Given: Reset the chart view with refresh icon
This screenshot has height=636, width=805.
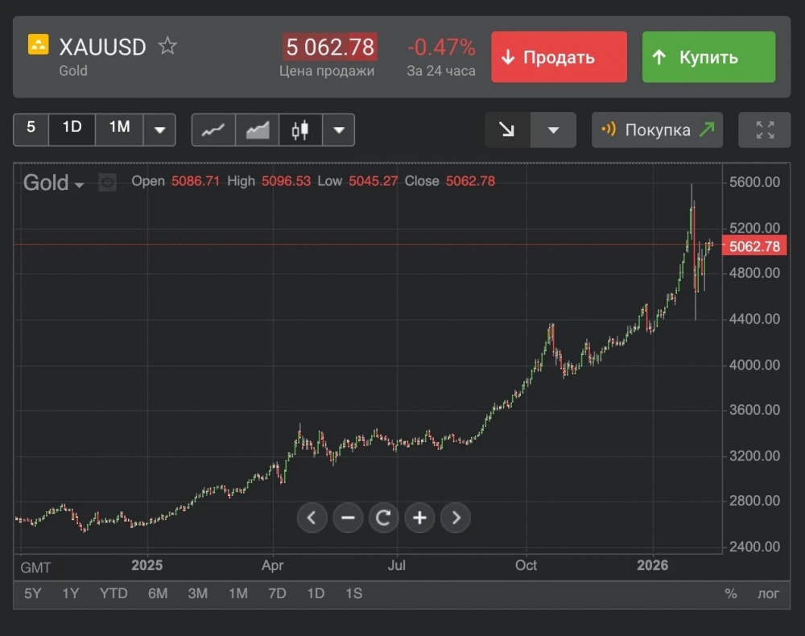Looking at the screenshot, I should [x=383, y=518].
